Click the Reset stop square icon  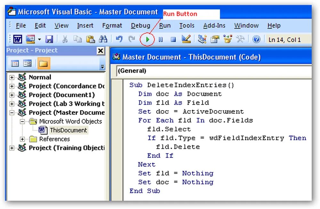coord(173,39)
